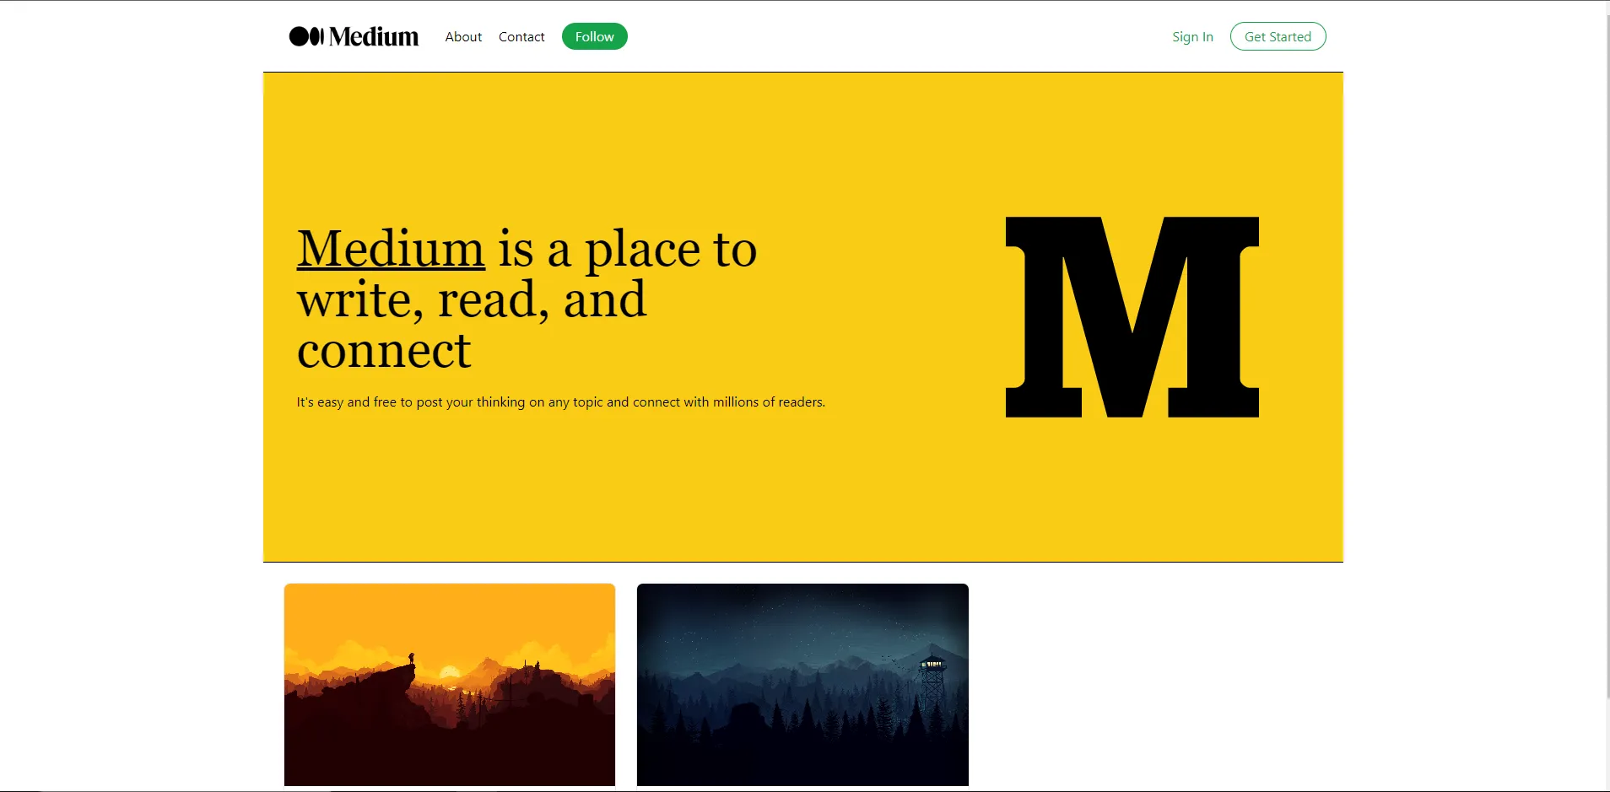Click the green Follow button
The height and width of the screenshot is (792, 1610).
[x=595, y=36]
